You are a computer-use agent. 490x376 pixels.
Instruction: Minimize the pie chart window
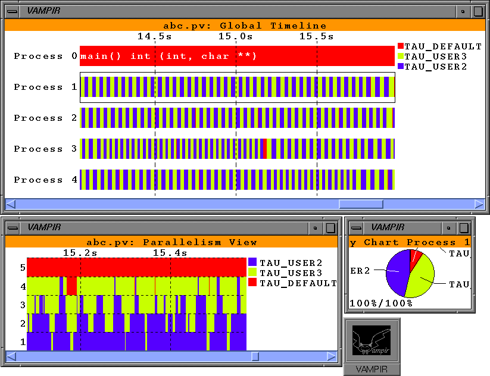click(x=448, y=228)
